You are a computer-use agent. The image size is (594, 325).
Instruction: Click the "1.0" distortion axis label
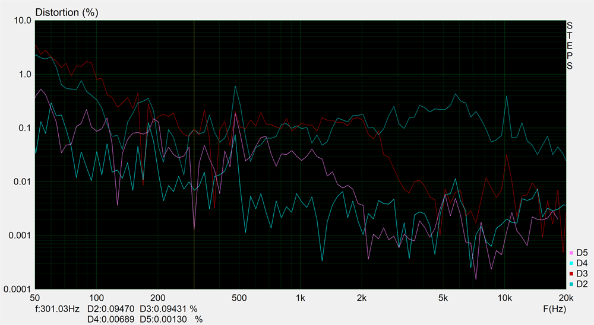click(x=25, y=75)
